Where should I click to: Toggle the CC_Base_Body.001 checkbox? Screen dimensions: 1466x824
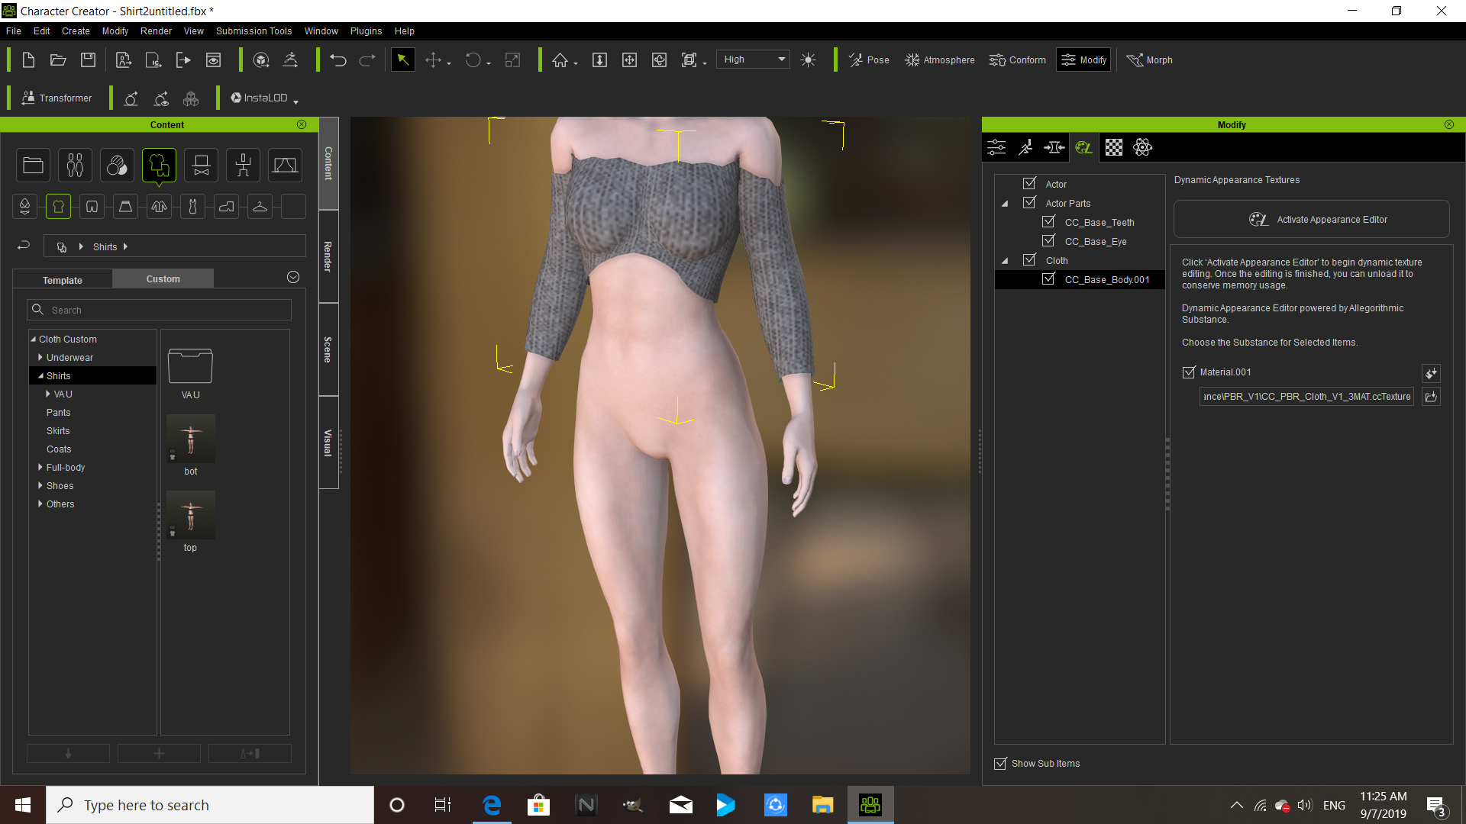[x=1048, y=279]
